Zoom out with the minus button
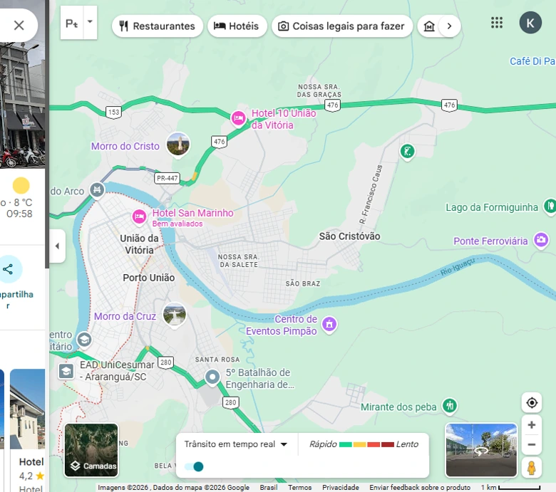Image resolution: width=556 pixels, height=492 pixels. [532, 445]
